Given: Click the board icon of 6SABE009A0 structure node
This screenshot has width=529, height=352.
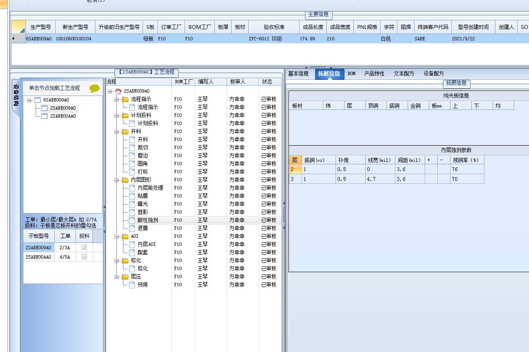Looking at the screenshot, I should coord(37,100).
